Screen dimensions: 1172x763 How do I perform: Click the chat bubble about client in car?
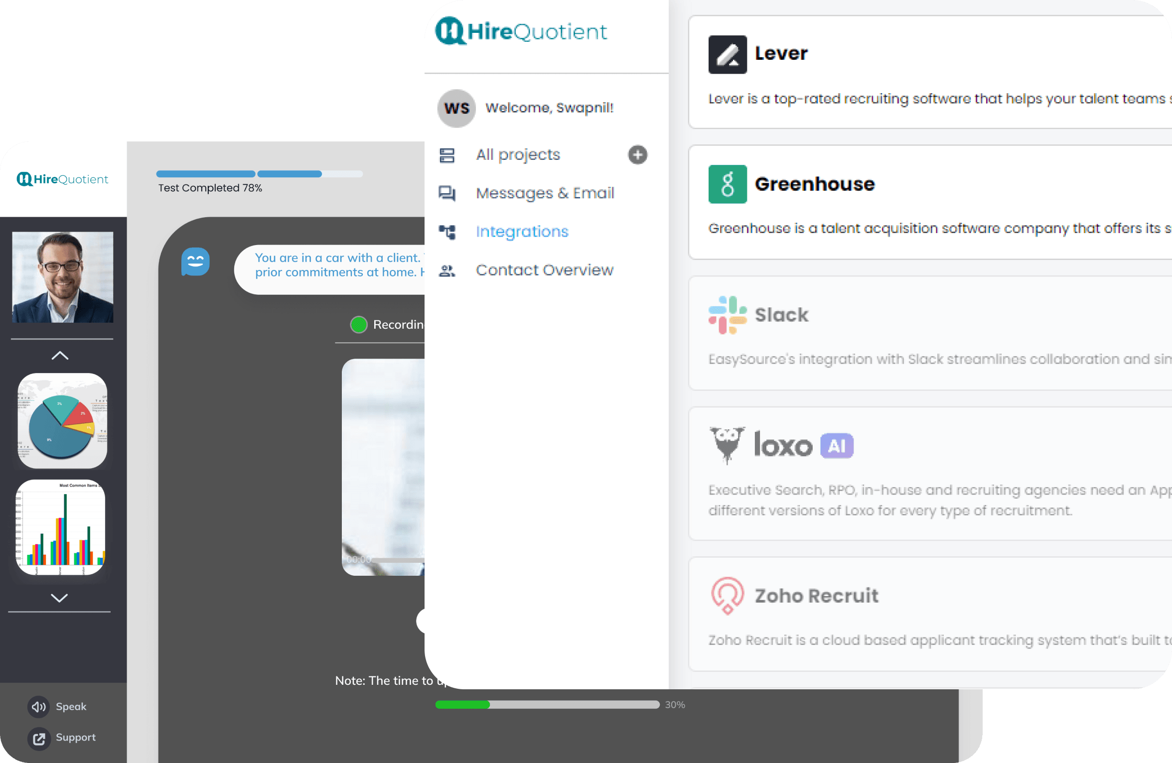330,269
